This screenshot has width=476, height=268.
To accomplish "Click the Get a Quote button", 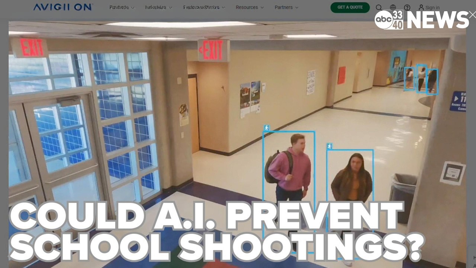I will click(x=350, y=7).
